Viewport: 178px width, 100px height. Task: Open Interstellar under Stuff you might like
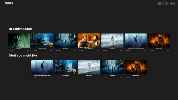89,67
